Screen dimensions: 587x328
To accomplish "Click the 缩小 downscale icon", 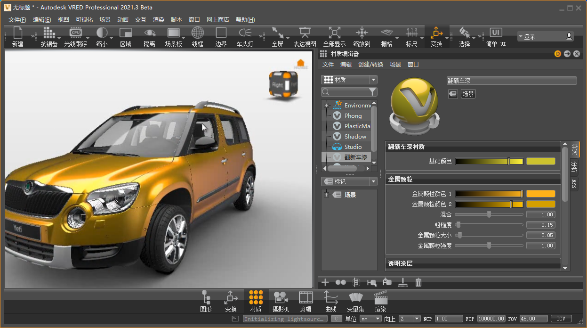I will (x=102, y=37).
